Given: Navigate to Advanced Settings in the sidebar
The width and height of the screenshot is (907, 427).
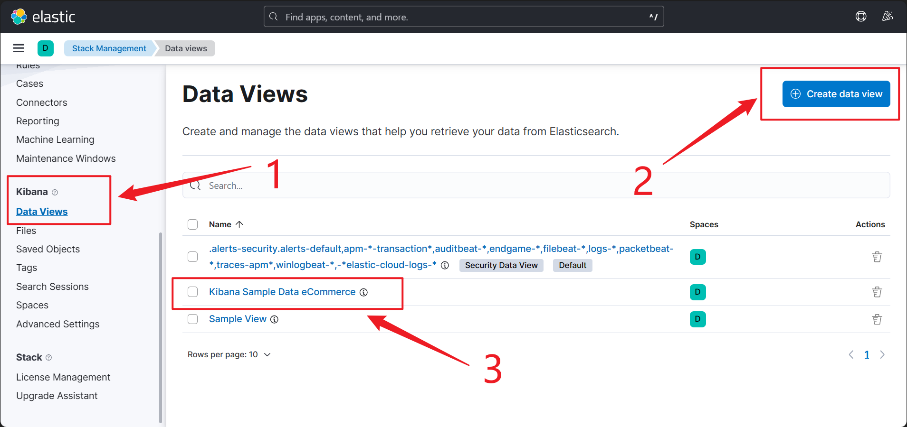Looking at the screenshot, I should 58,324.
